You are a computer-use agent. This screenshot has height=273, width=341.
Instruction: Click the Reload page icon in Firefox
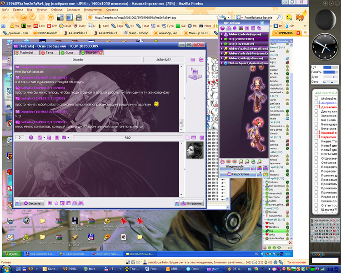(x=33, y=17)
